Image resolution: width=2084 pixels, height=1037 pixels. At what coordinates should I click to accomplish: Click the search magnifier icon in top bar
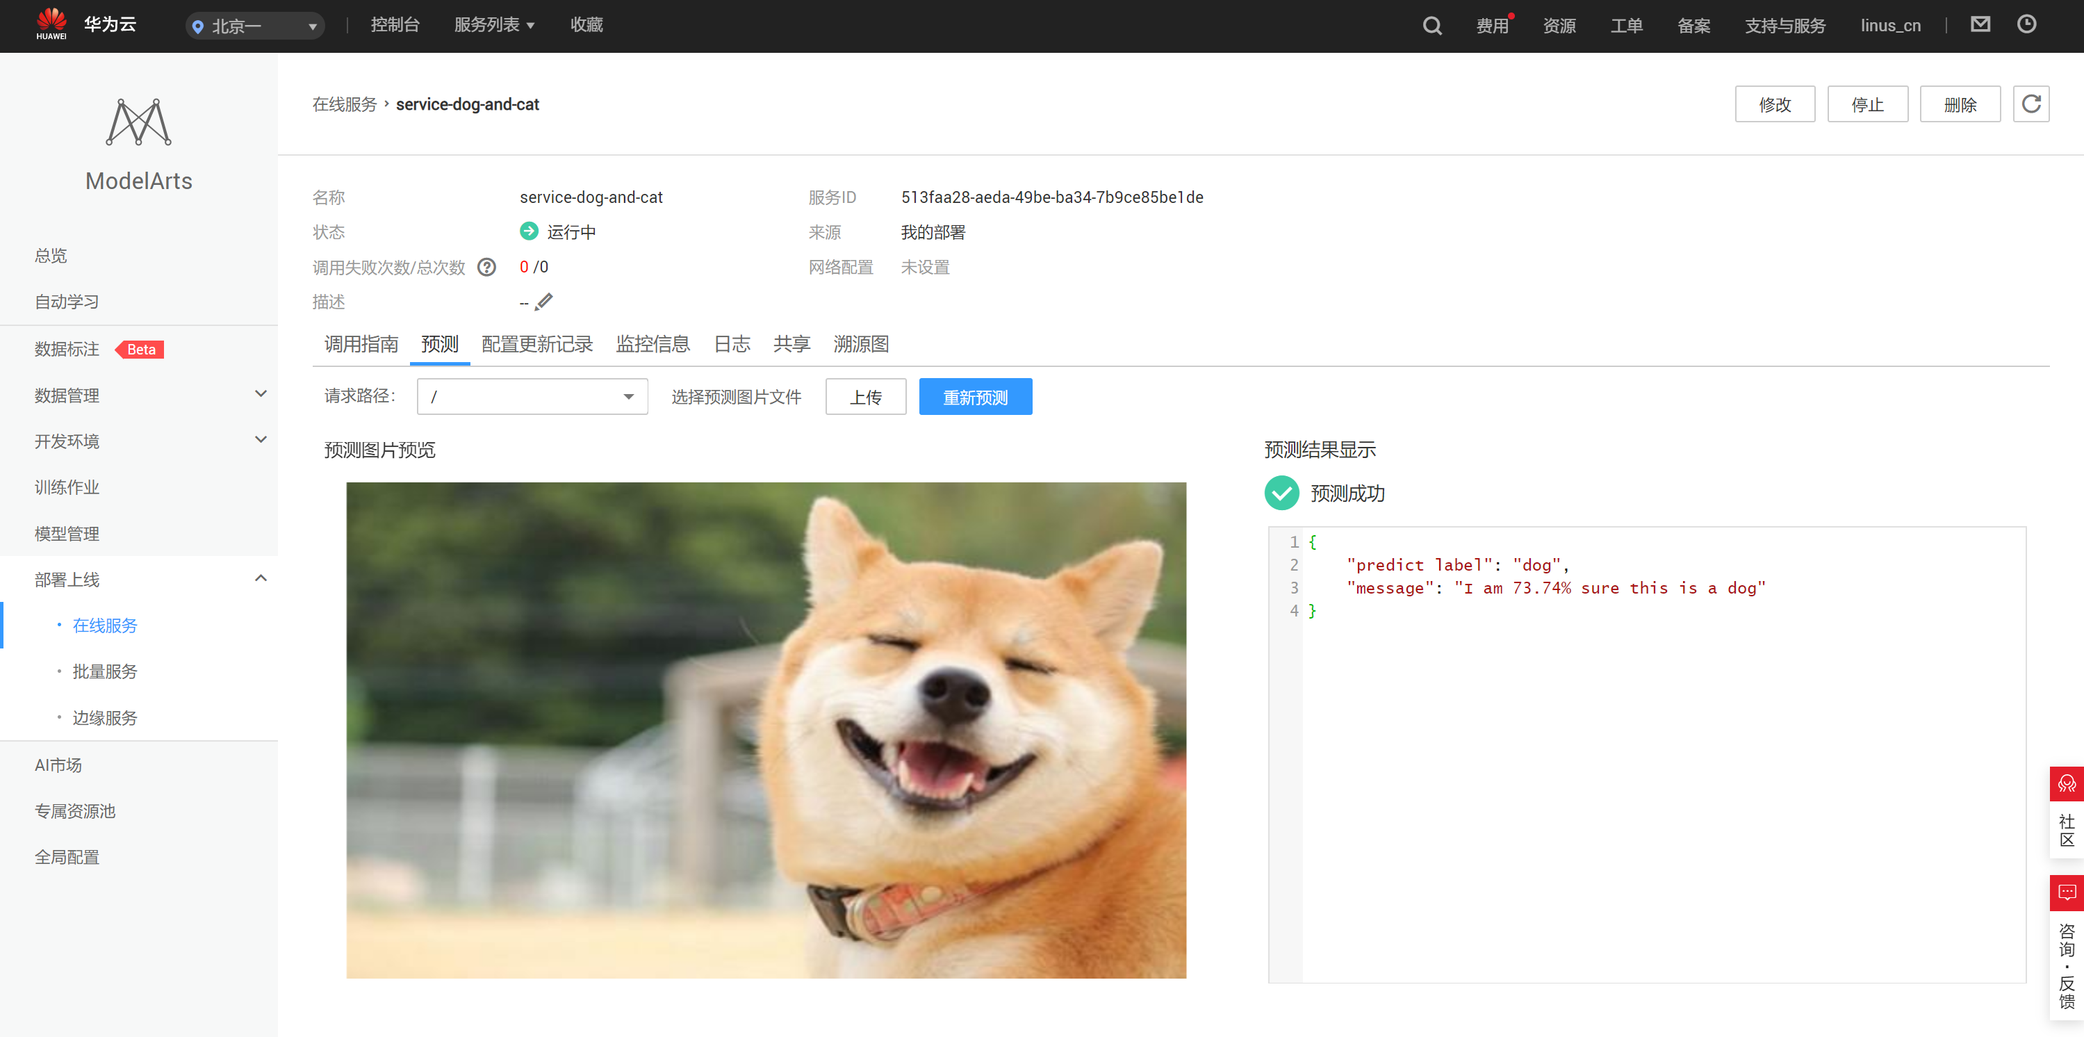[x=1431, y=26]
